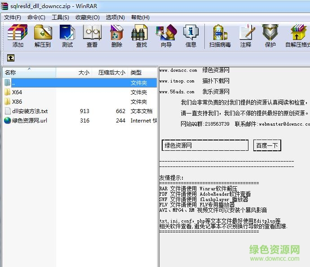Click the 解压到 (Extract To) icon
This screenshot has width=310, height=267.
pyautogui.click(x=43, y=36)
